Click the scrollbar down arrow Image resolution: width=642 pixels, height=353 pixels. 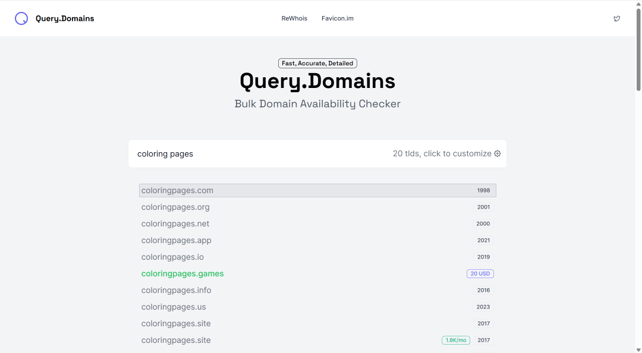(x=638, y=350)
